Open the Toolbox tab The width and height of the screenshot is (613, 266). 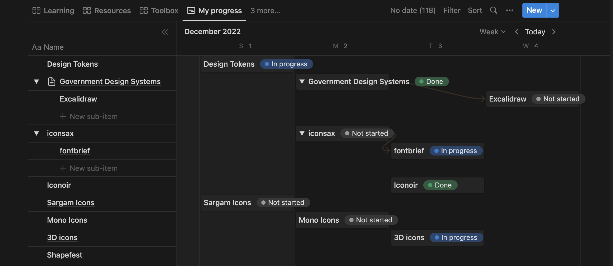159,11
